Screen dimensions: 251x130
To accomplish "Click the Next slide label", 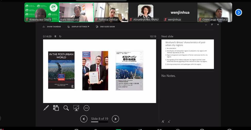I will 167,37.
